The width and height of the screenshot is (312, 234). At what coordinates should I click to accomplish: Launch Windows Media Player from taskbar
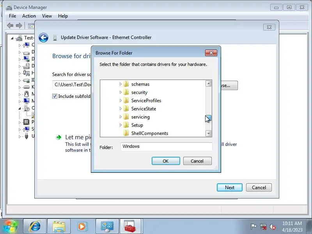[x=82, y=226]
